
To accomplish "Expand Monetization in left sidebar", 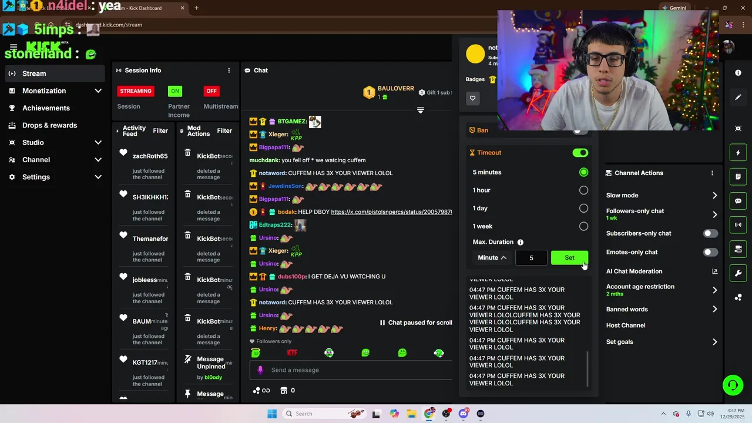I will click(x=98, y=91).
